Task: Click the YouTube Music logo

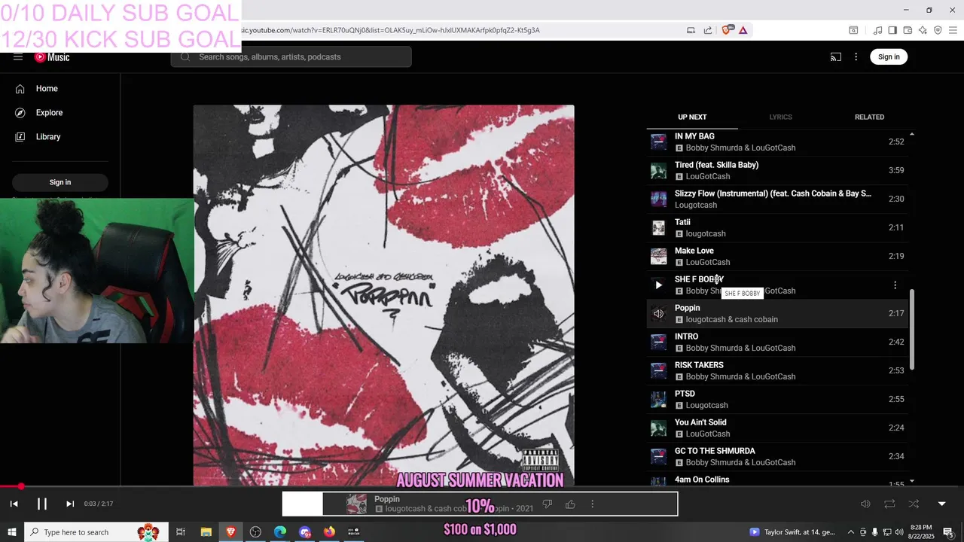Action: click(x=52, y=57)
